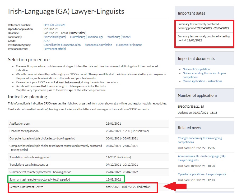Image resolution: width=237 pixels, height=193 pixels.
Task: Open the EPSO/AD/386/21 reference number link
Action: pos(54,25)
